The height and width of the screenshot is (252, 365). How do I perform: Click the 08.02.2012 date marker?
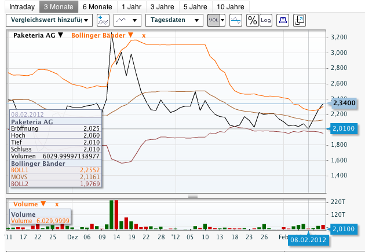pos(308,239)
